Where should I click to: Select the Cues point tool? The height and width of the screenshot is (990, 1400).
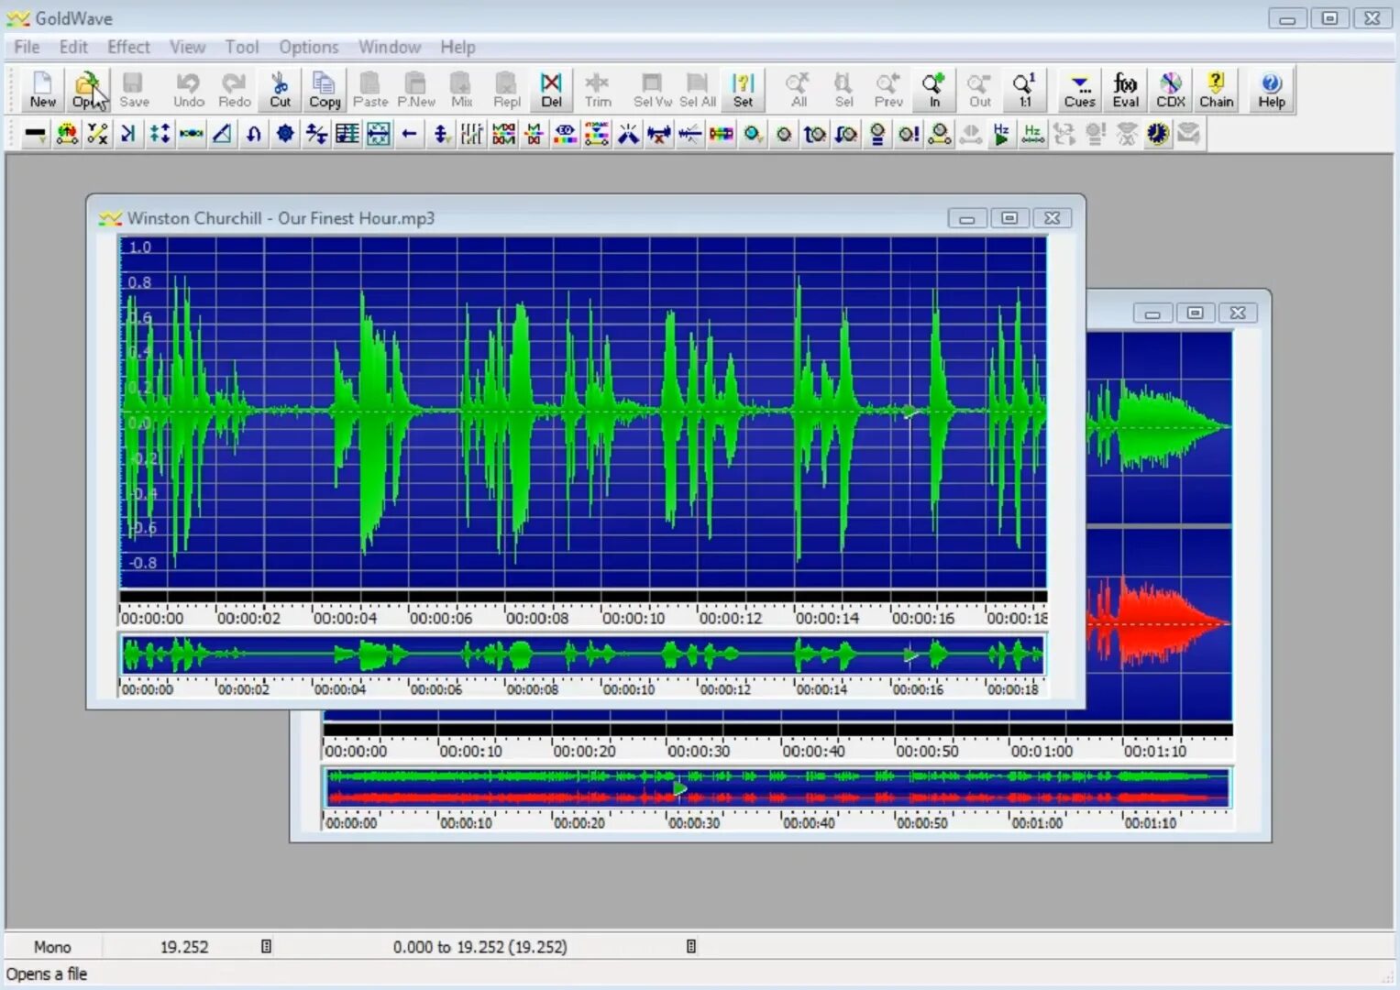pyautogui.click(x=1079, y=89)
